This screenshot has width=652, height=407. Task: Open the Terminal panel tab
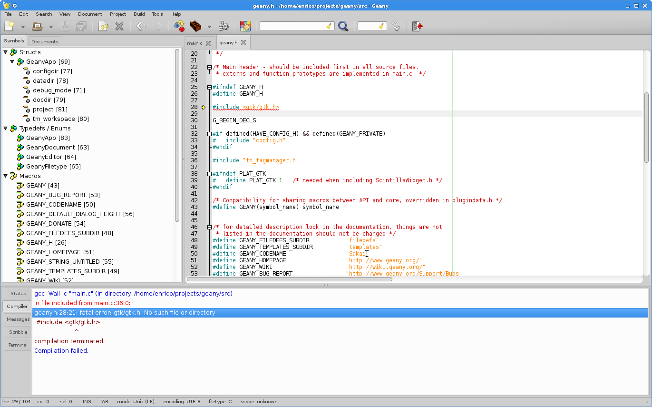tap(18, 345)
